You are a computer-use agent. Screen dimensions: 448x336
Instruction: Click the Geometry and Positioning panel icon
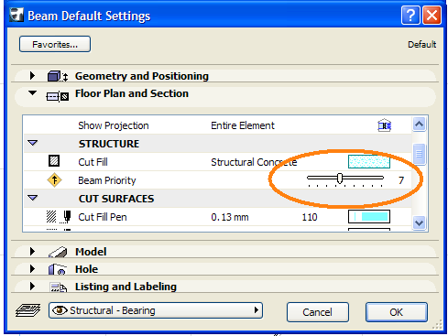[58, 76]
